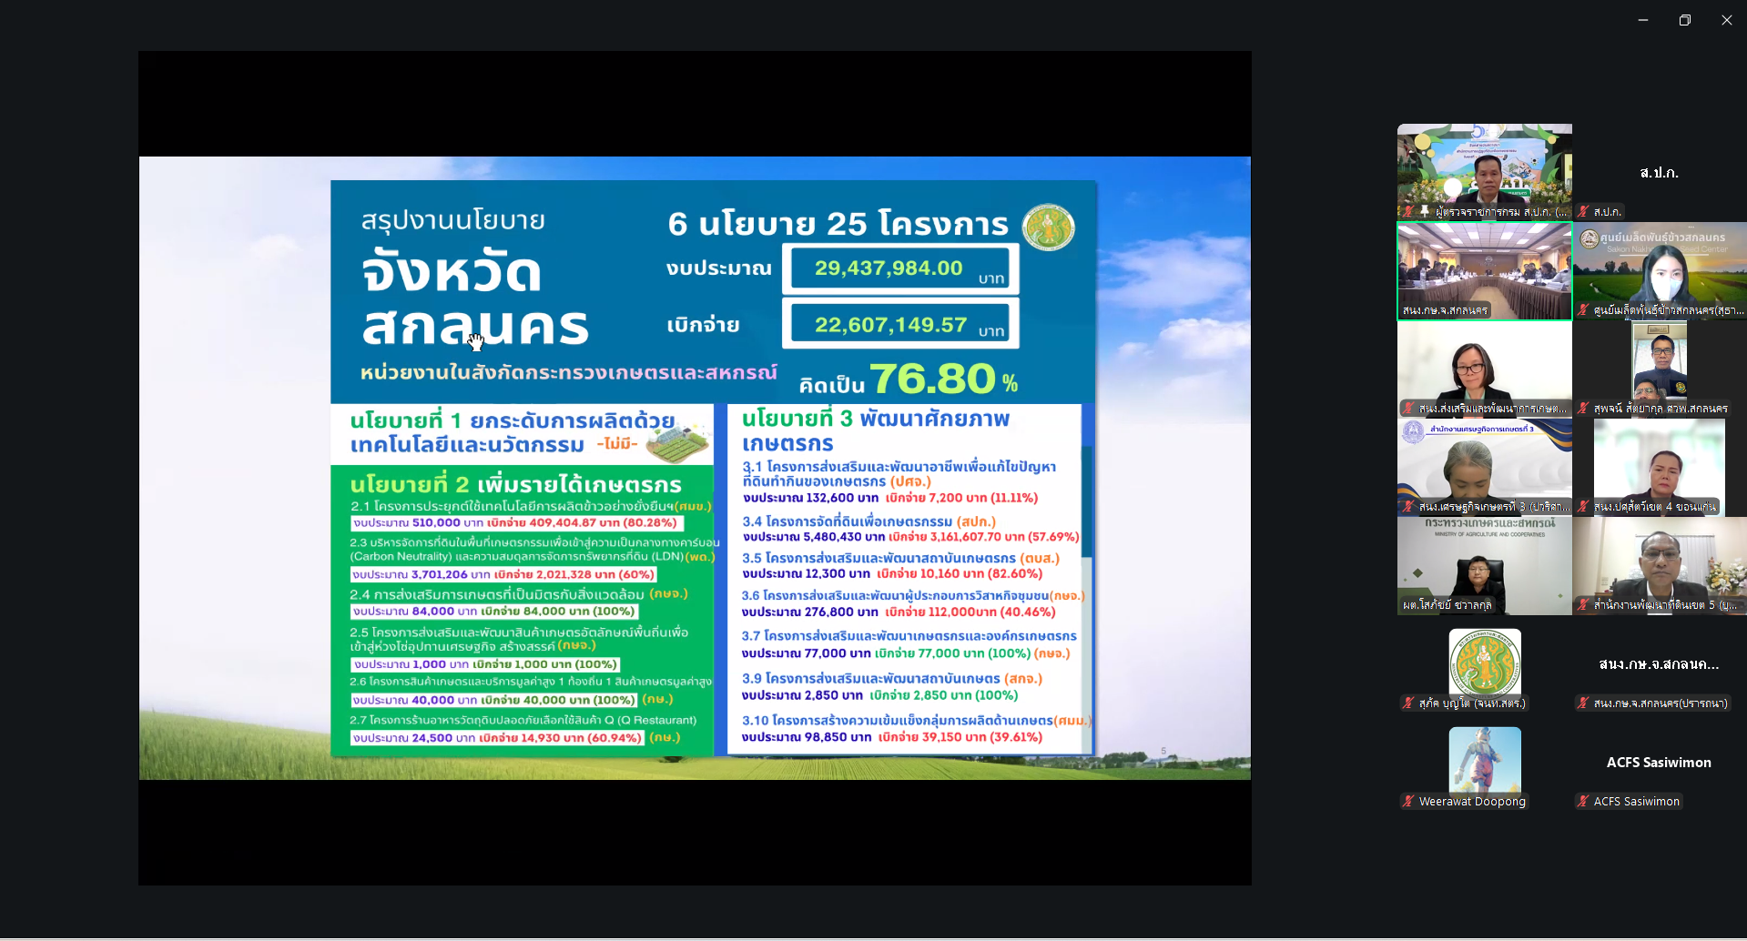This screenshot has height=941, width=1747.
Task: Select the active speaker สนง.กษ.จ.สกลนคร meeting room video
Action: pyautogui.click(x=1485, y=271)
